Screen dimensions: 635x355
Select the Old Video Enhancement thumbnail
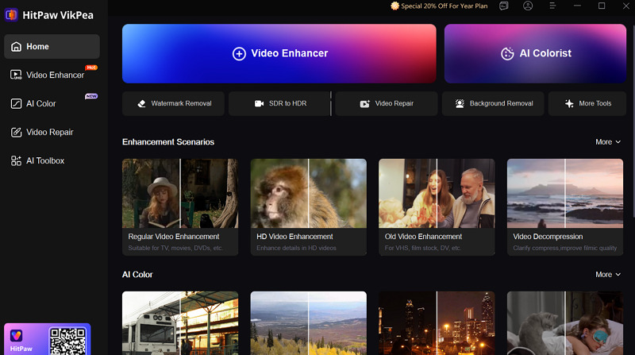[437, 193]
